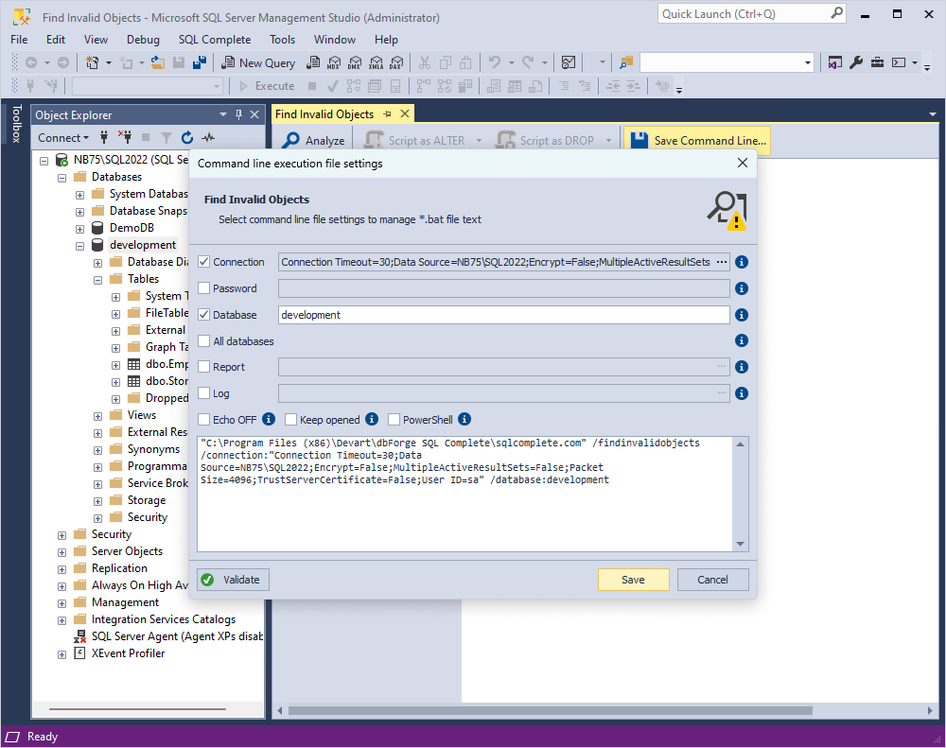Click the Analyze magnifier button
Viewport: 946px width, 748px height.
(x=314, y=141)
